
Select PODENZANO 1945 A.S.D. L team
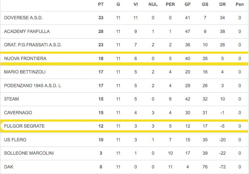(32, 86)
